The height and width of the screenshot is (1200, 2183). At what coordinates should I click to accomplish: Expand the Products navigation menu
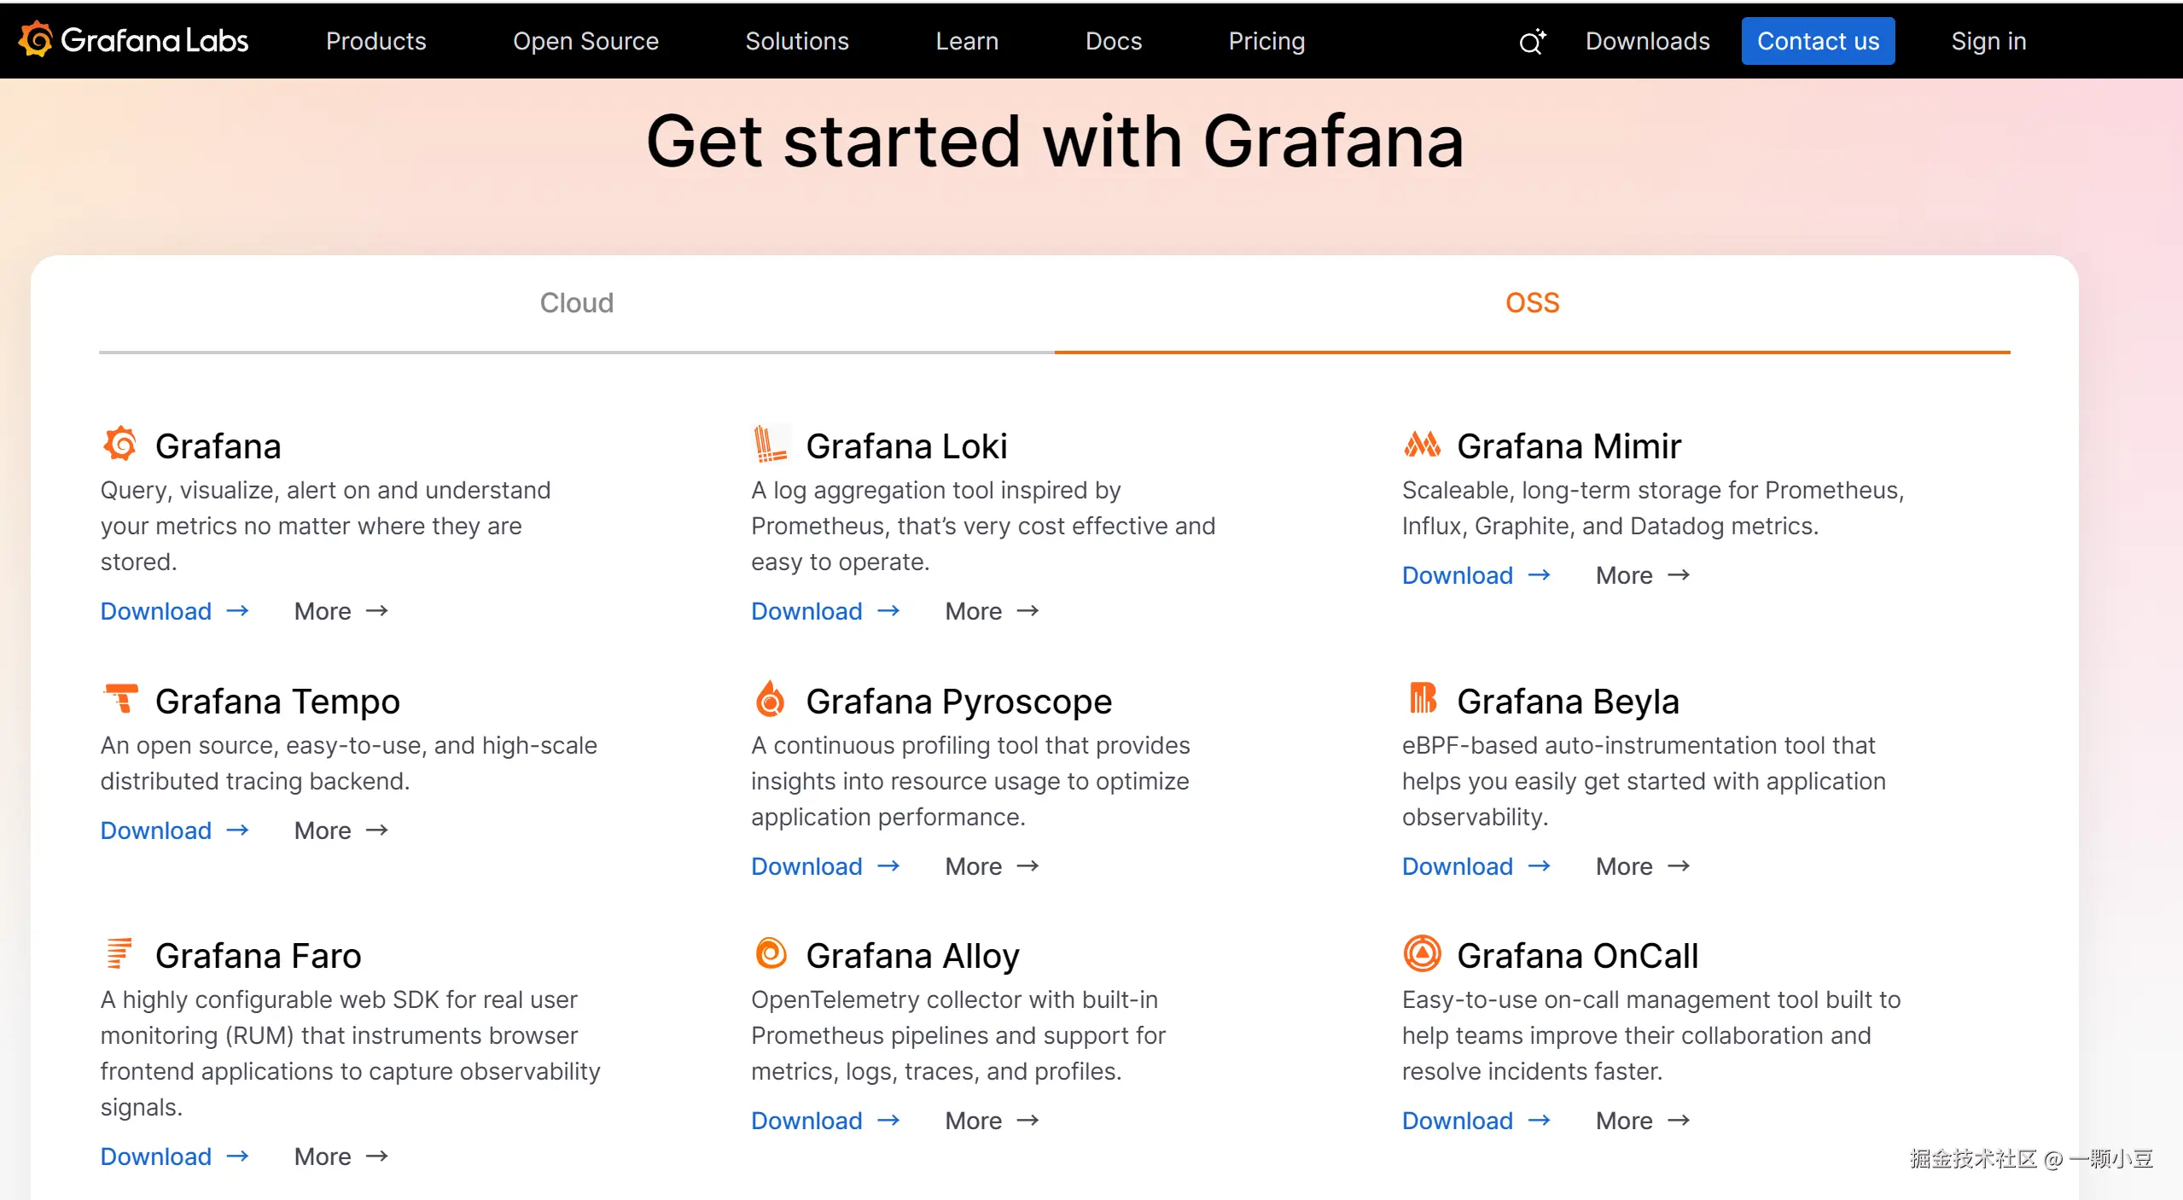coord(375,41)
